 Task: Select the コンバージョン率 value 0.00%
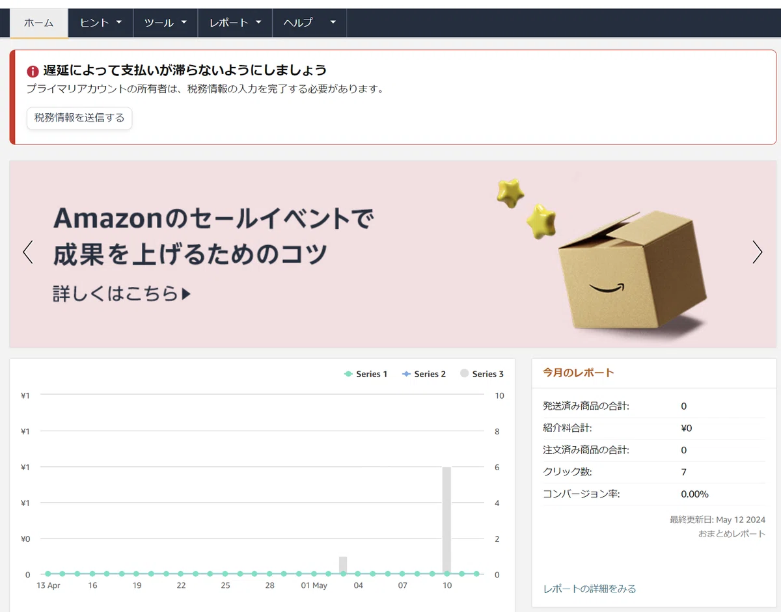point(694,494)
